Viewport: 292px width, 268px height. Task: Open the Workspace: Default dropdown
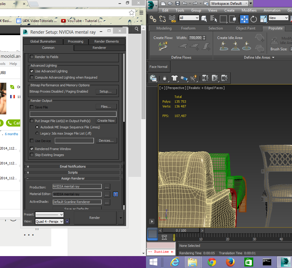point(229,3)
